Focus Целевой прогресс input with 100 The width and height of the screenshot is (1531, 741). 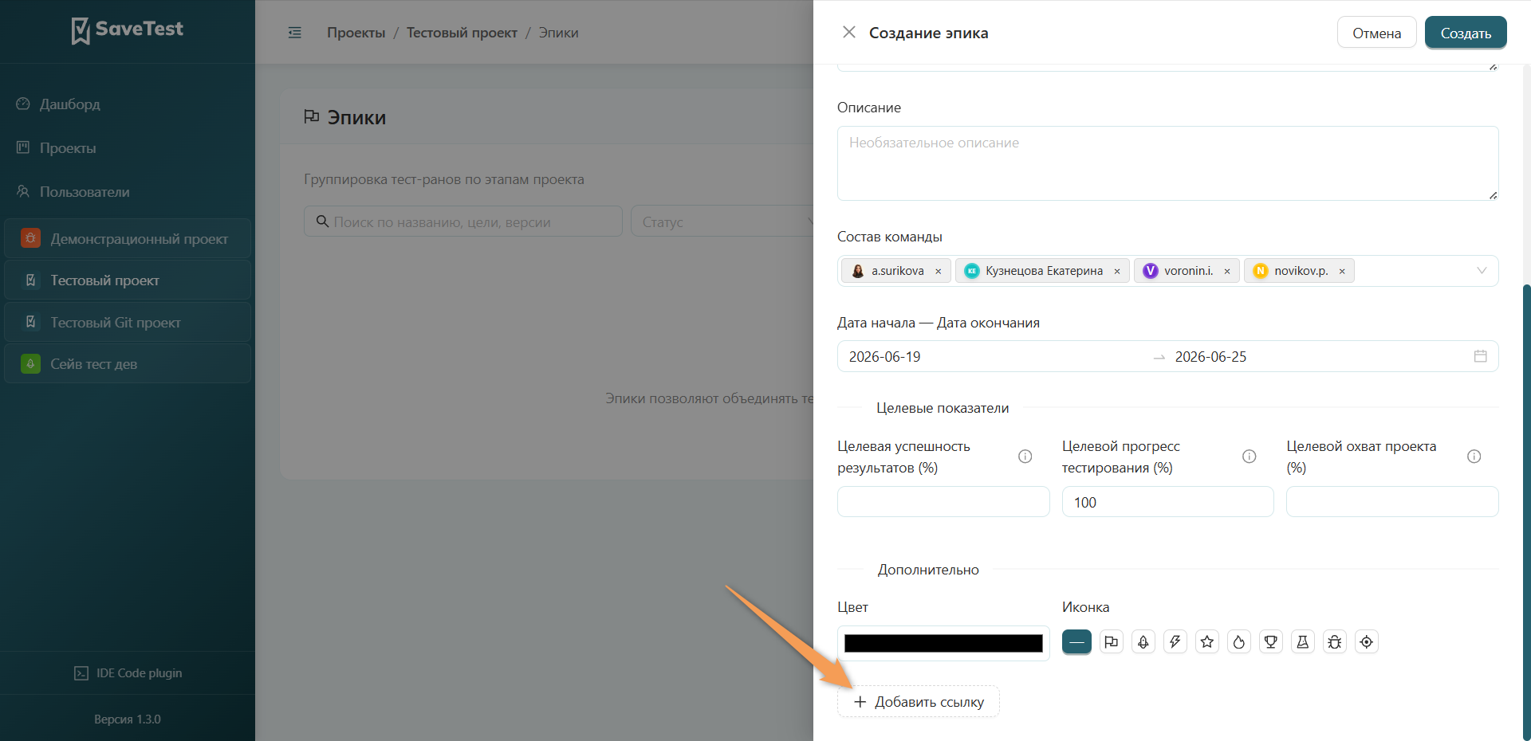[x=1167, y=502]
